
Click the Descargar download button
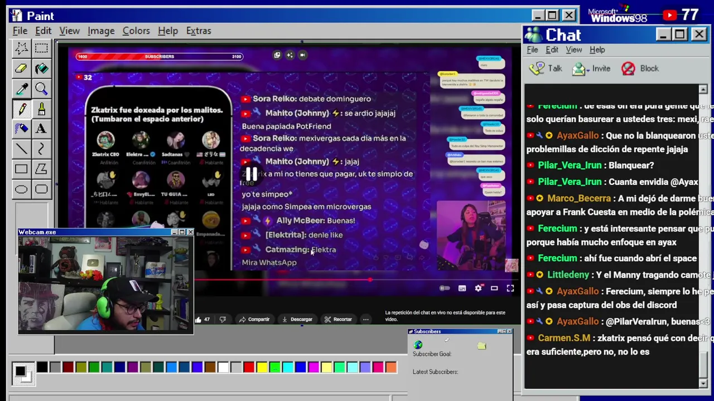click(297, 319)
